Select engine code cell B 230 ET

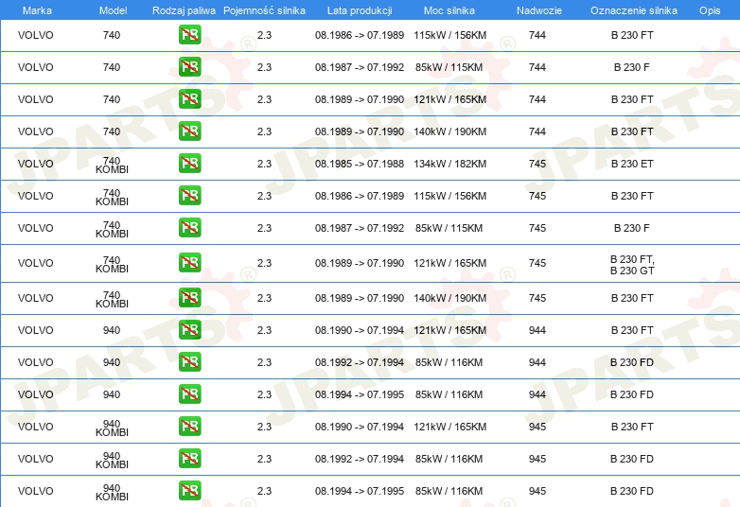coord(632,164)
